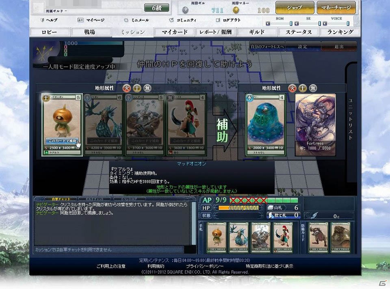Image resolution: width=390 pixels, height=289 pixels.
Task: Click right panel 土 terrain attribute icon
Action: point(303,88)
